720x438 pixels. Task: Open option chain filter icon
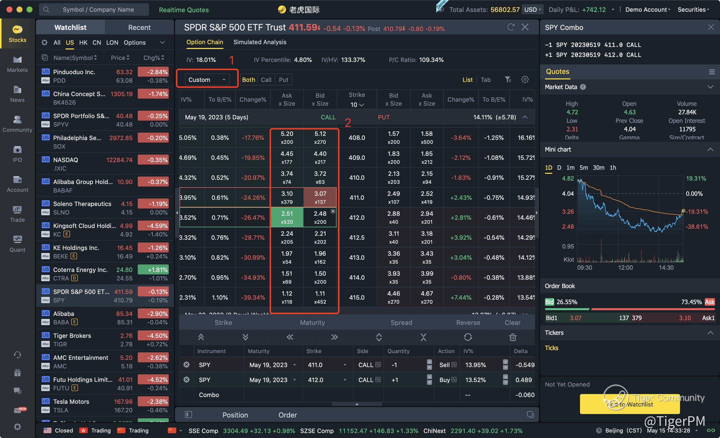[x=508, y=79]
